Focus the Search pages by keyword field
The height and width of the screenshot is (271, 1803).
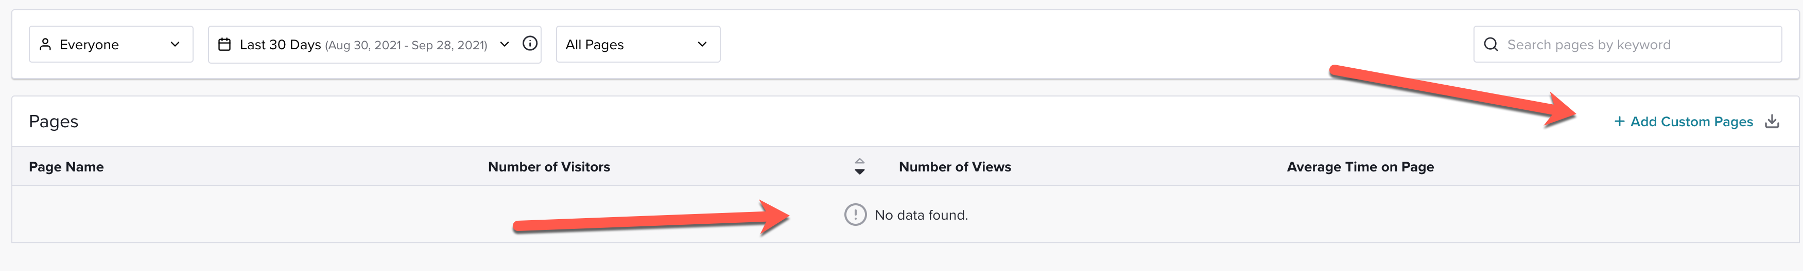(1627, 45)
